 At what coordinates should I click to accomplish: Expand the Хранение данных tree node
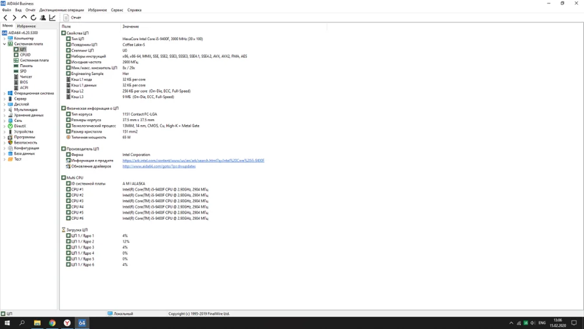[x=5, y=116]
